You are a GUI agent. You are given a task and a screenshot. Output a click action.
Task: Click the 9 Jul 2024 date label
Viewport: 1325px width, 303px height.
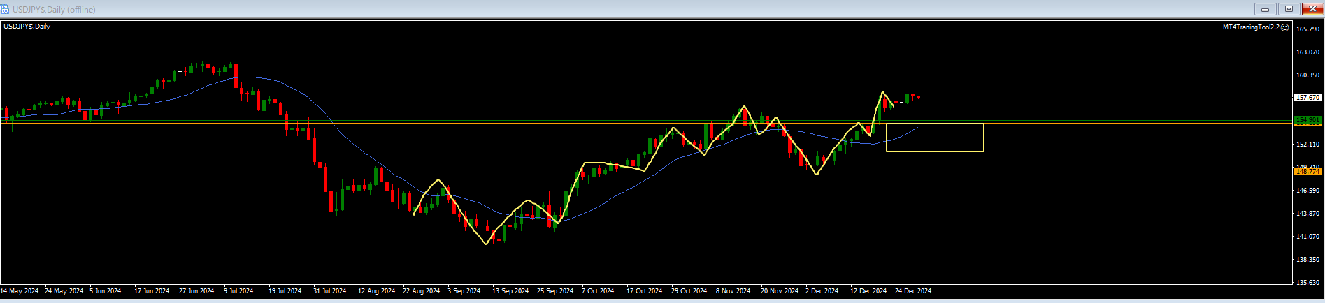point(238,290)
